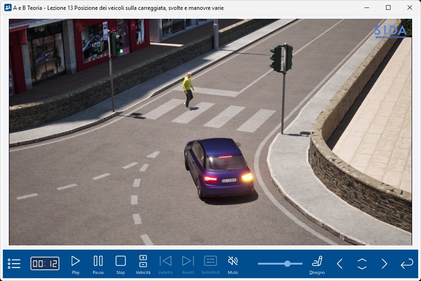This screenshot has height=281, width=421.
Task: Maximize the lesson window
Action: pos(388,7)
